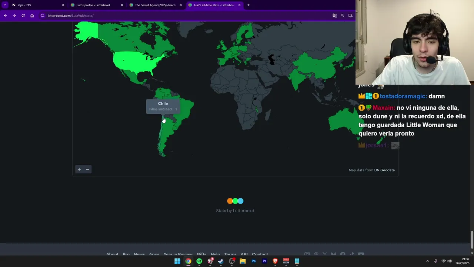Zoom out the map with minus button
The height and width of the screenshot is (267, 474).
pyautogui.click(x=87, y=169)
